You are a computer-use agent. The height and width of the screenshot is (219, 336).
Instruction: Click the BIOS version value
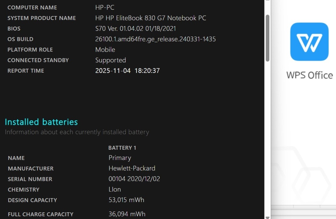coord(135,29)
